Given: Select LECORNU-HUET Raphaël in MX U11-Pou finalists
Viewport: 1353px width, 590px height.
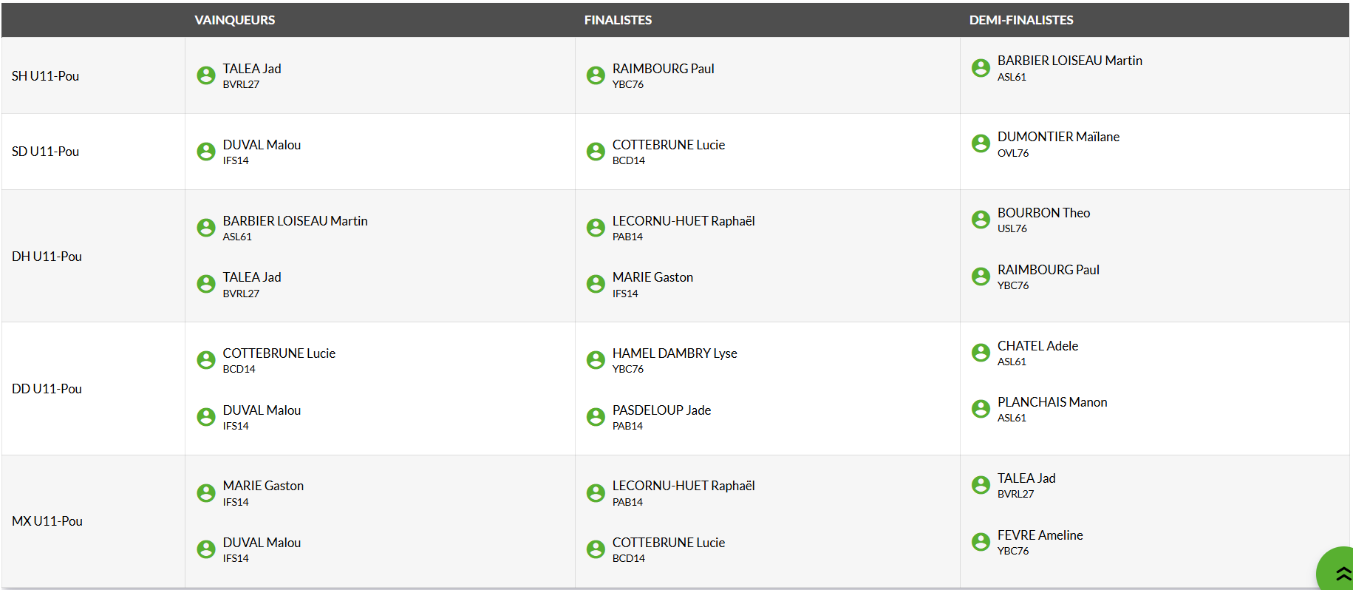Looking at the screenshot, I should click(x=683, y=486).
